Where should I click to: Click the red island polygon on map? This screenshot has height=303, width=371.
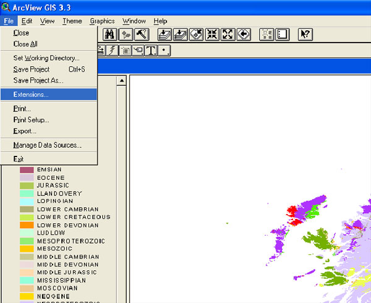(291, 211)
